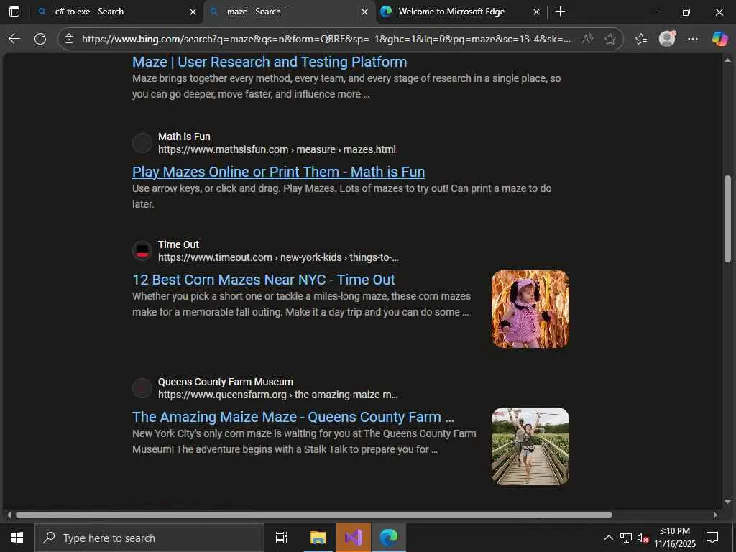Screen dimensions: 736x552
Task: Open File Explorer from the taskbar
Action: (318, 538)
